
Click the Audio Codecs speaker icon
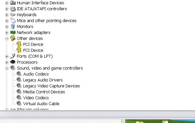point(19,74)
